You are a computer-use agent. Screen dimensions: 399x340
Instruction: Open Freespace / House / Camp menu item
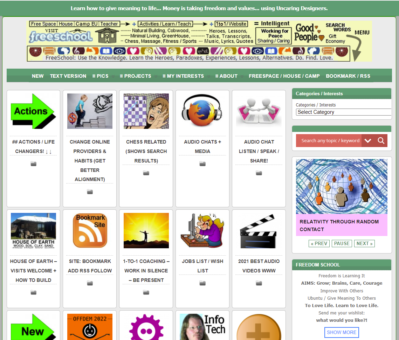click(284, 76)
